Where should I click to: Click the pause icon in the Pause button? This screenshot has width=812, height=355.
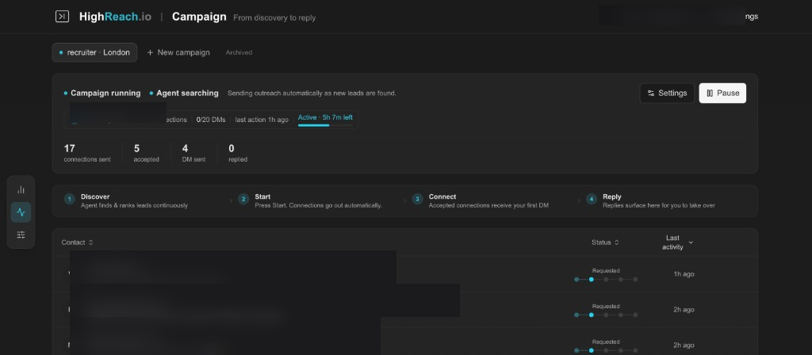(710, 94)
